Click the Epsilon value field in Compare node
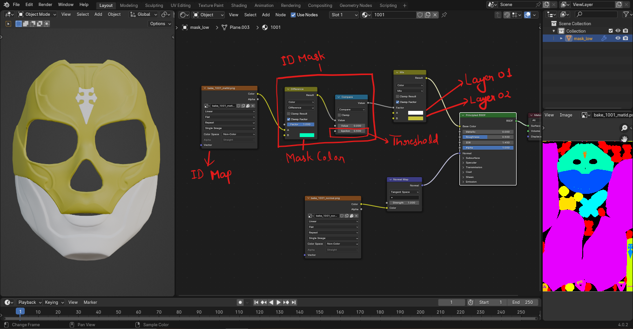Viewport: 633px width, 329px height. click(351, 131)
